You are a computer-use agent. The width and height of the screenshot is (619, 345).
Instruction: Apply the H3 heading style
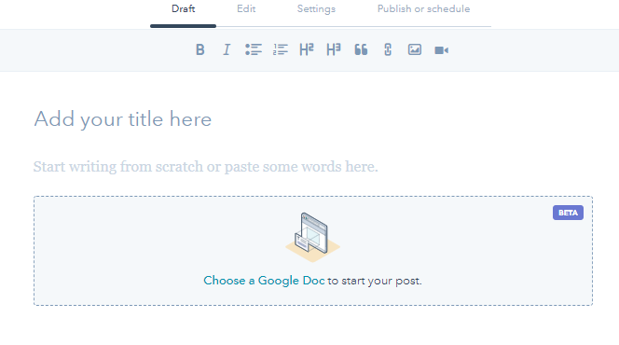(x=334, y=49)
